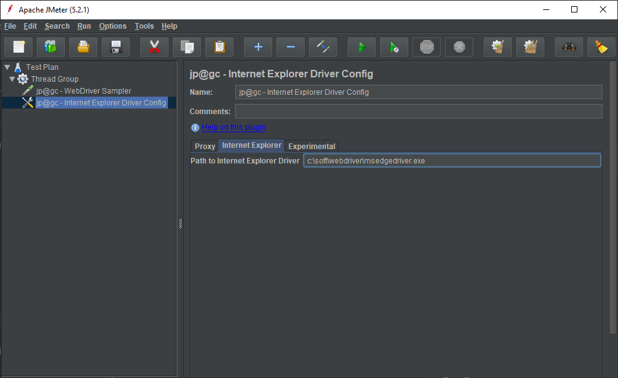
Task: Click the New test plan icon
Action: coord(19,47)
